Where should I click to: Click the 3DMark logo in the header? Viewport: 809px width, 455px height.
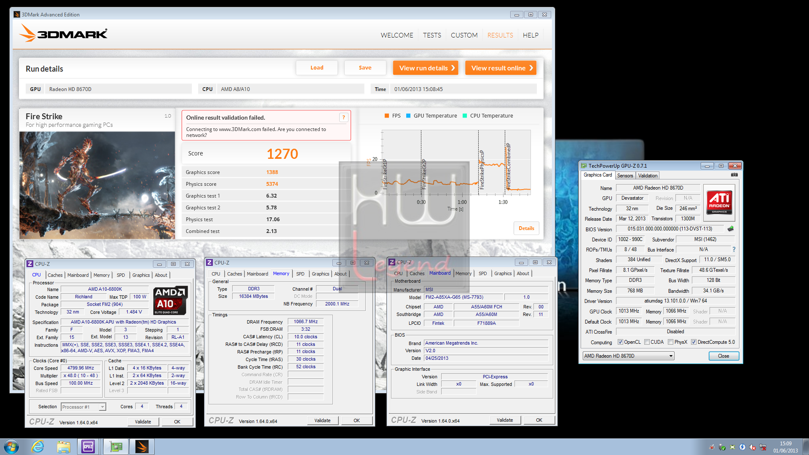(x=63, y=33)
